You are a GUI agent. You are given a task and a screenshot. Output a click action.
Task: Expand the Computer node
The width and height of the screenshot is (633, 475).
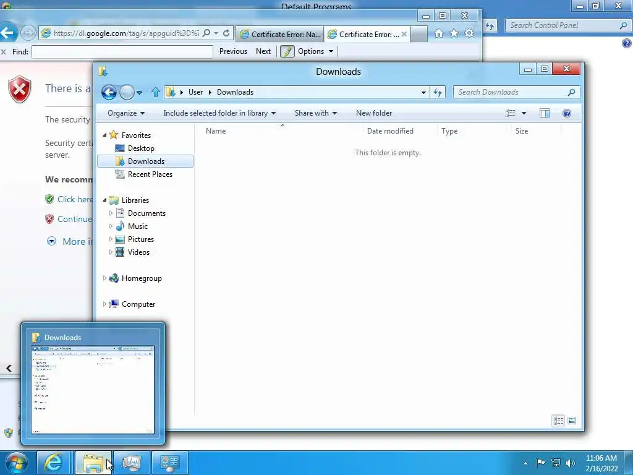click(x=104, y=304)
